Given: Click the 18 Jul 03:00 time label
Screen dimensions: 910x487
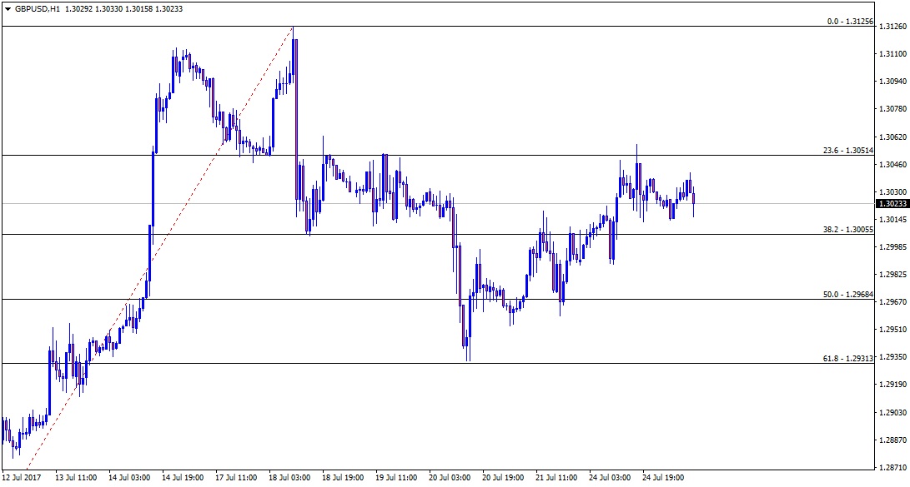Looking at the screenshot, I should click(289, 478).
